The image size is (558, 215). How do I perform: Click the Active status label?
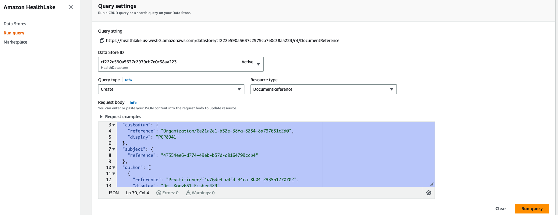point(247,62)
